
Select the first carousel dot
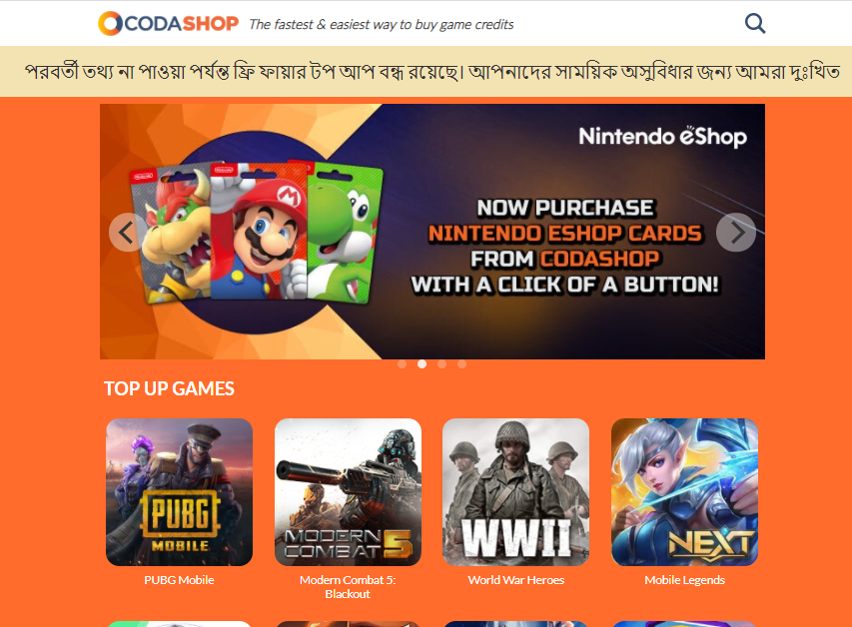(x=403, y=364)
